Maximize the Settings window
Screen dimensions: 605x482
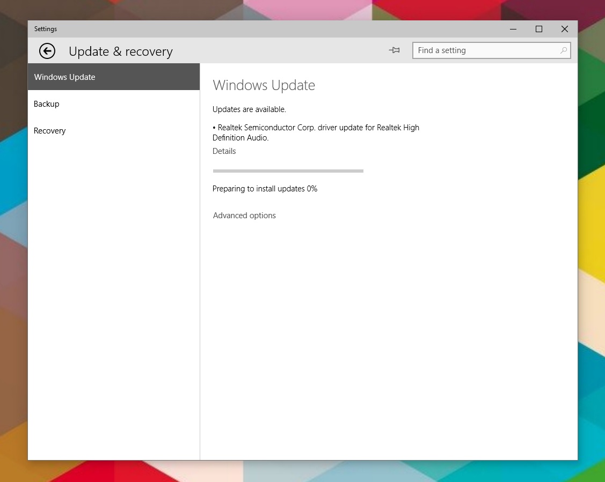pyautogui.click(x=539, y=29)
